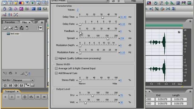Switch to the Favorites tab

point(10,22)
